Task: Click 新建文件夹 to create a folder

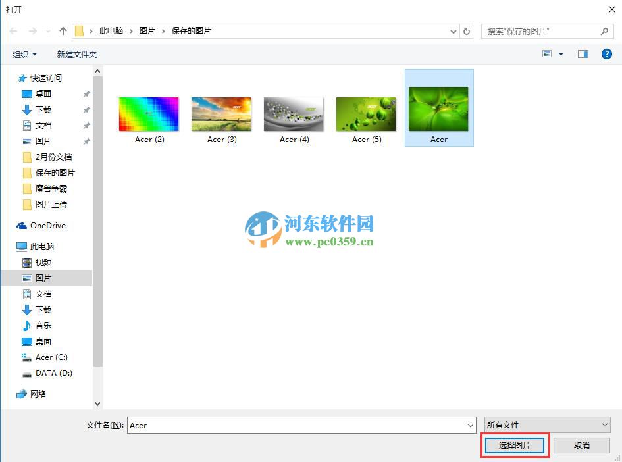Action: [x=77, y=53]
